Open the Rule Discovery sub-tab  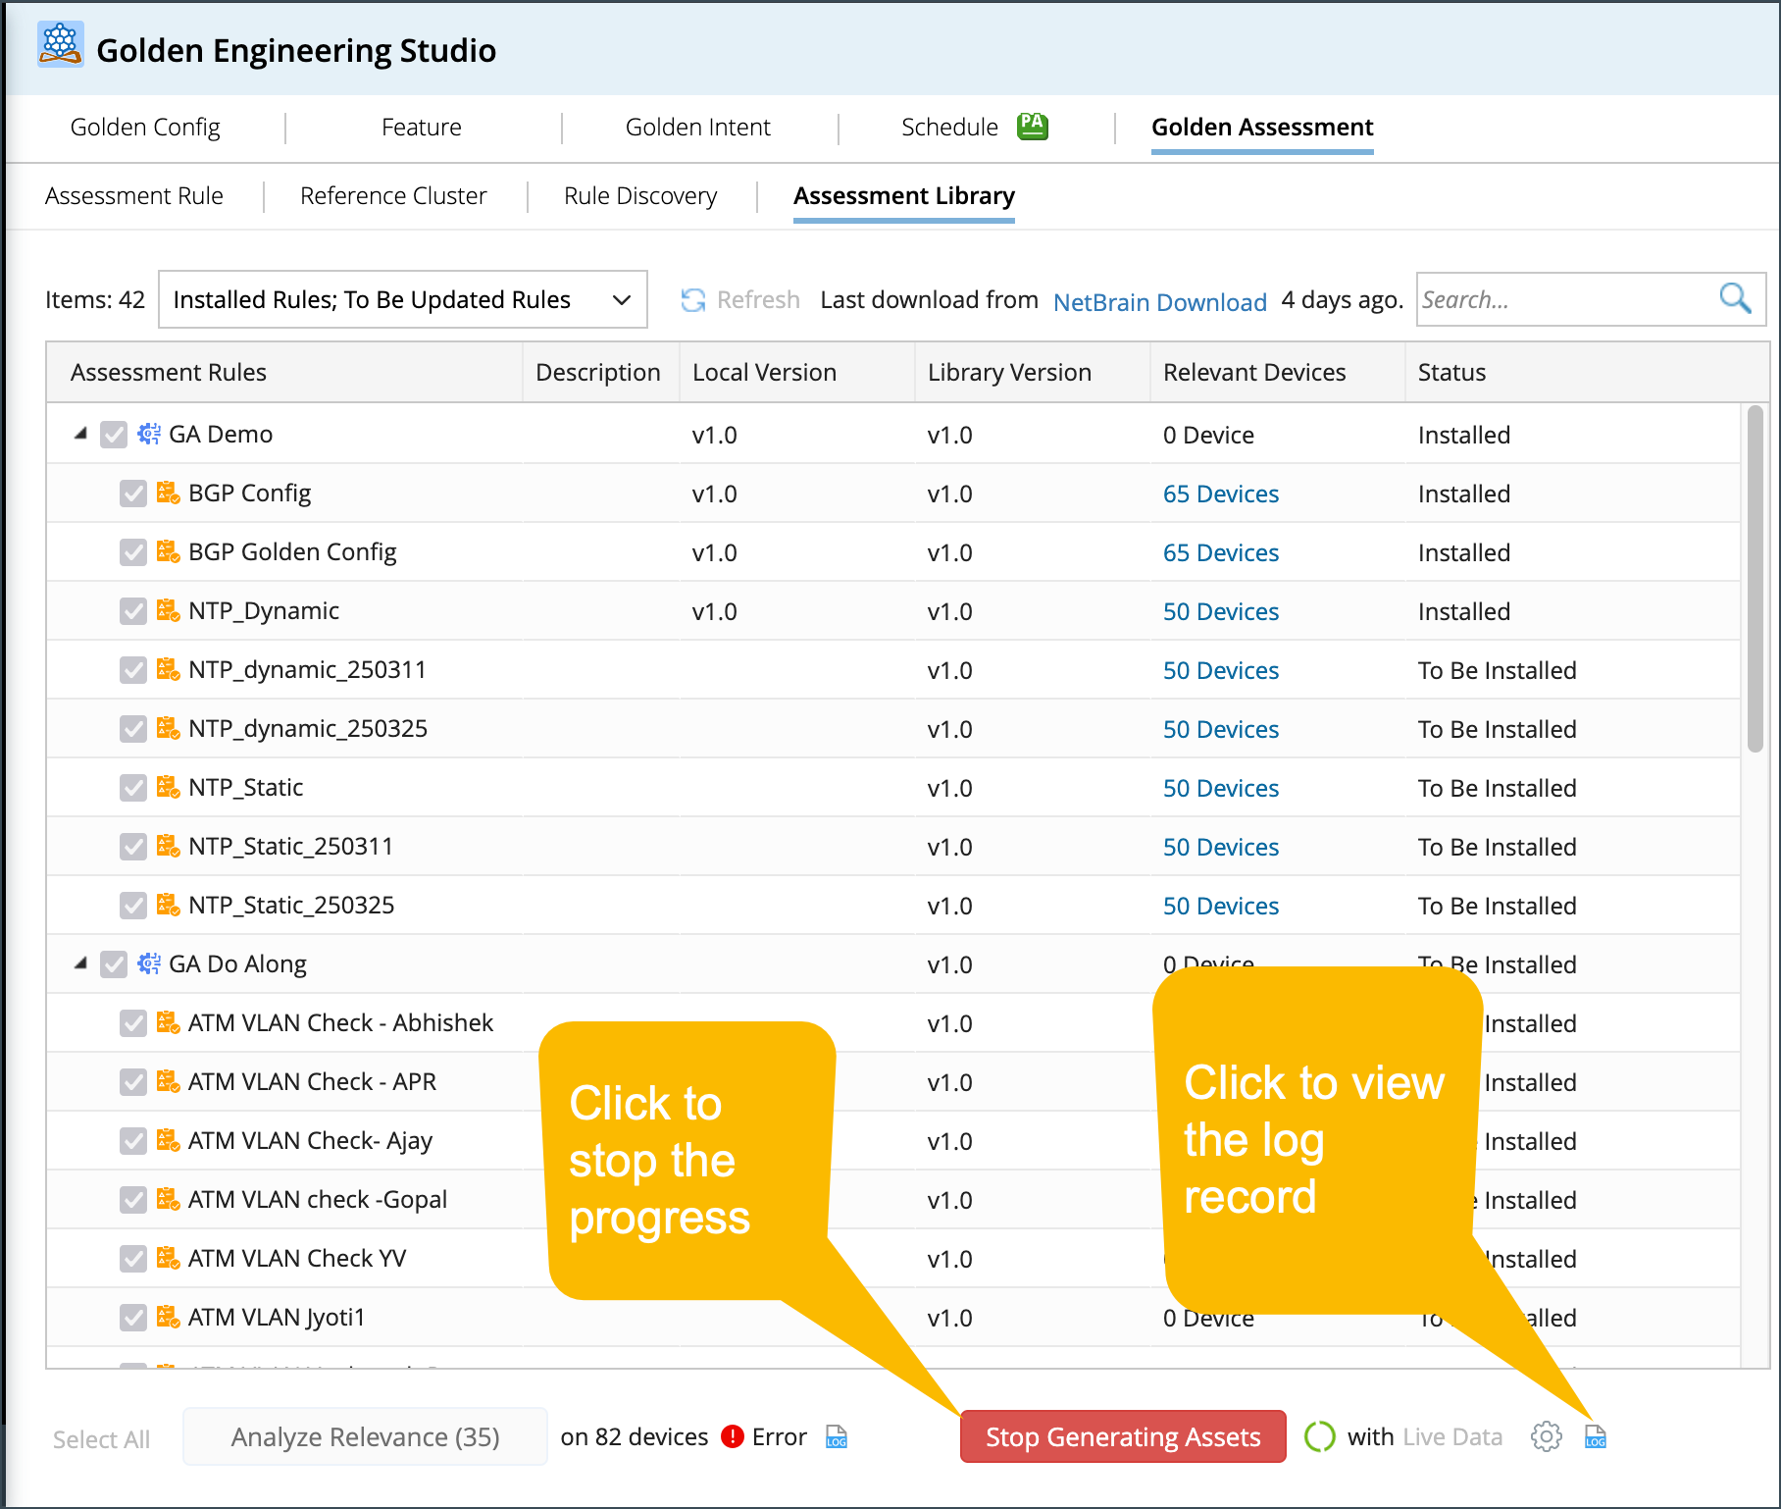(x=639, y=196)
